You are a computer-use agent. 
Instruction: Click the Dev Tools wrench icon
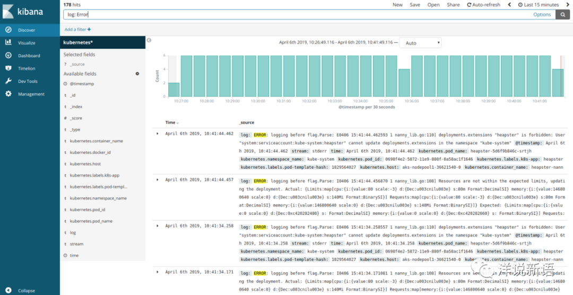tap(8, 81)
